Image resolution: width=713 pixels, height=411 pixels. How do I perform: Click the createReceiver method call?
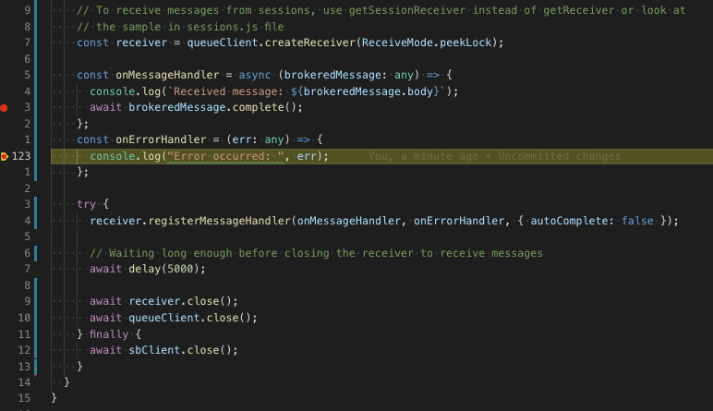[x=309, y=42]
